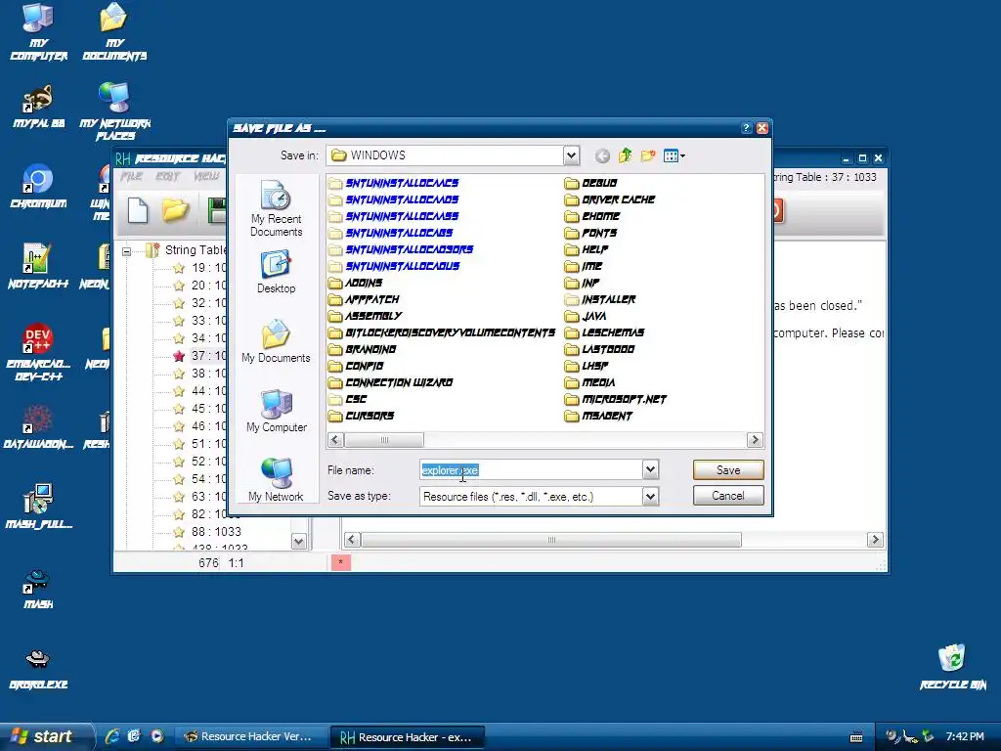Click Resource Hacker - ex... taskbar button
Image resolution: width=1001 pixels, height=751 pixels.
[408, 737]
